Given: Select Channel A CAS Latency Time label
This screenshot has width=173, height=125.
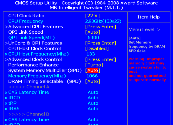Looking at the screenshot, I should (29, 92).
